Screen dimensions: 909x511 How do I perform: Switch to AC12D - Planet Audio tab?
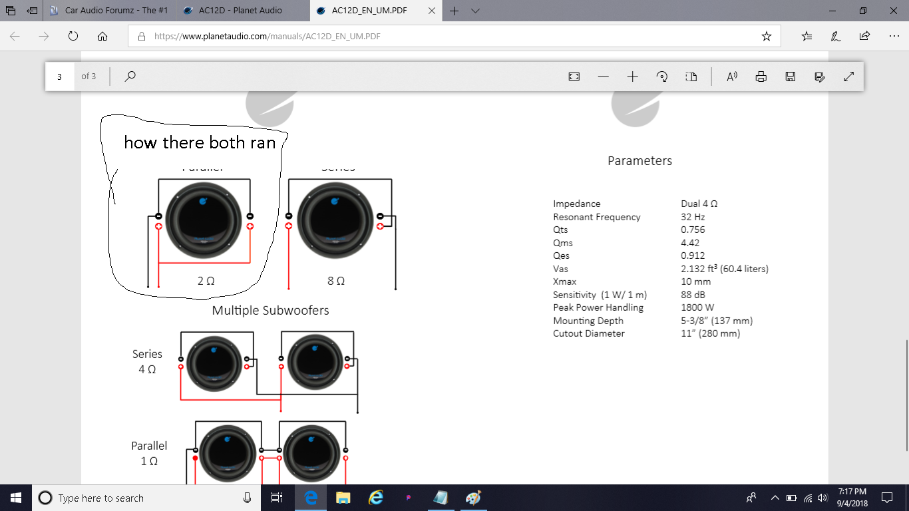pos(240,11)
